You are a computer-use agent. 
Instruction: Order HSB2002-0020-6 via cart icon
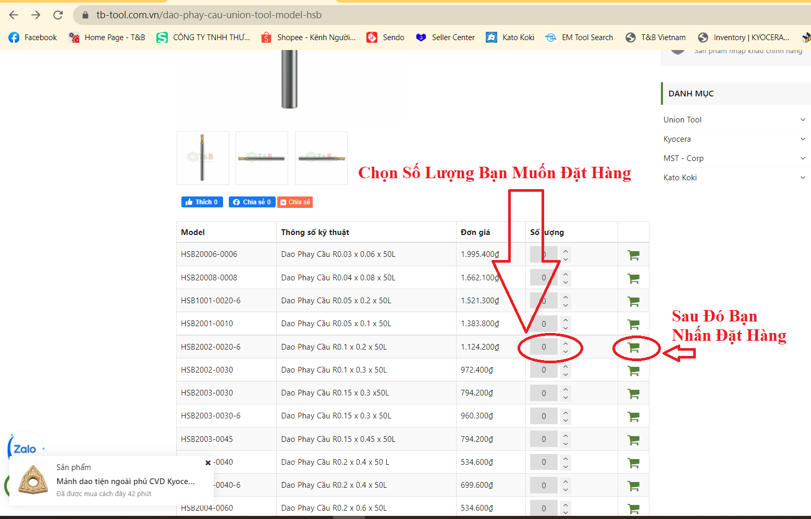click(x=633, y=347)
